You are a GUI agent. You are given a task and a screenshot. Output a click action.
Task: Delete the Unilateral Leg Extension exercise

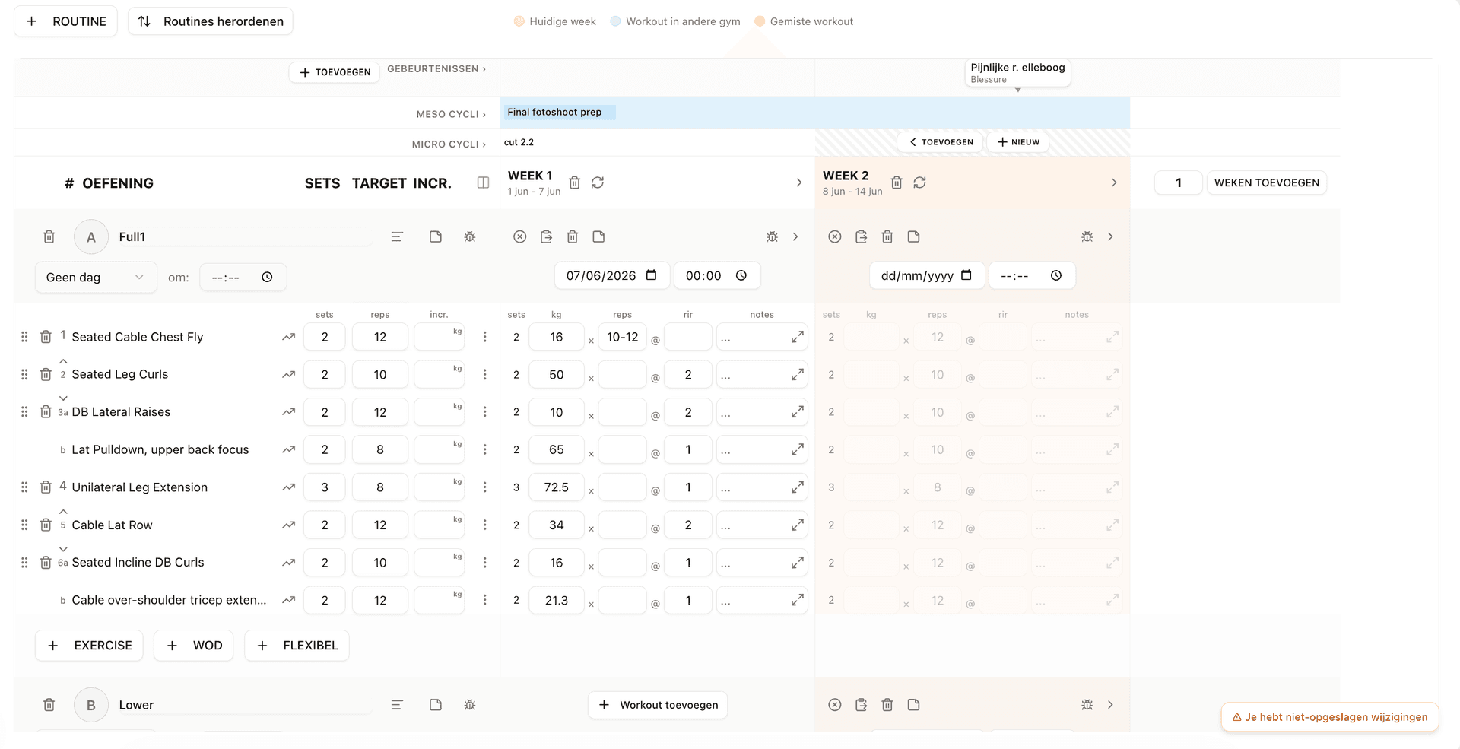point(46,487)
